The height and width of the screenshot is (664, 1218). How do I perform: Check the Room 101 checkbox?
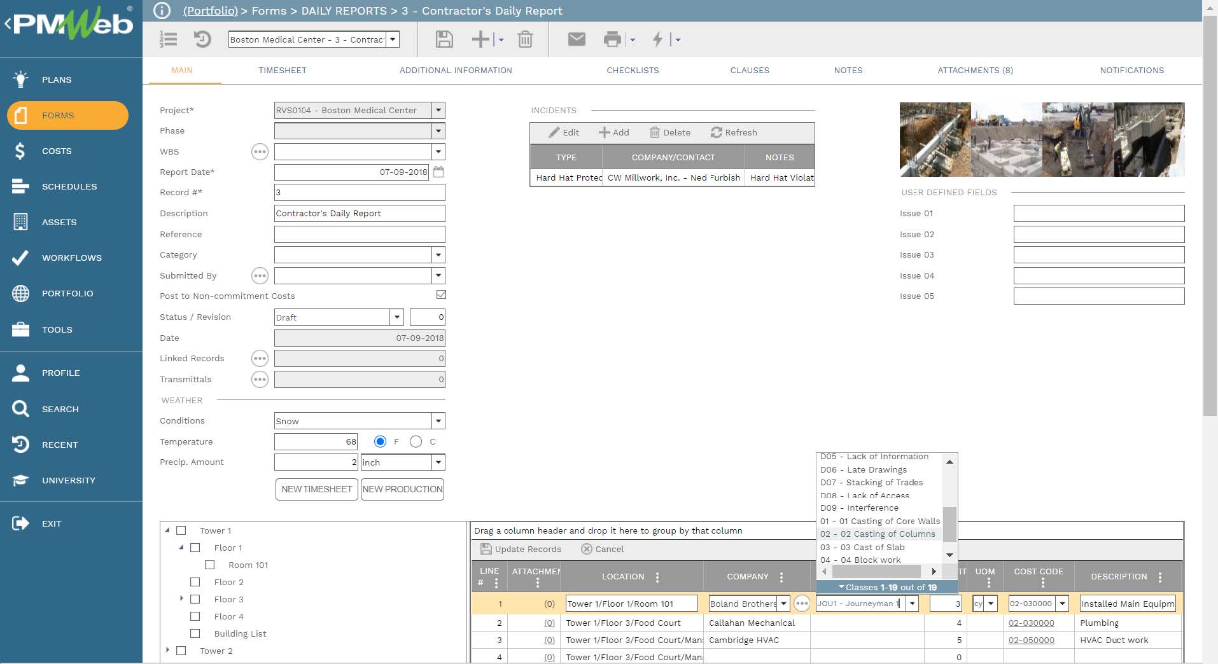point(210,565)
